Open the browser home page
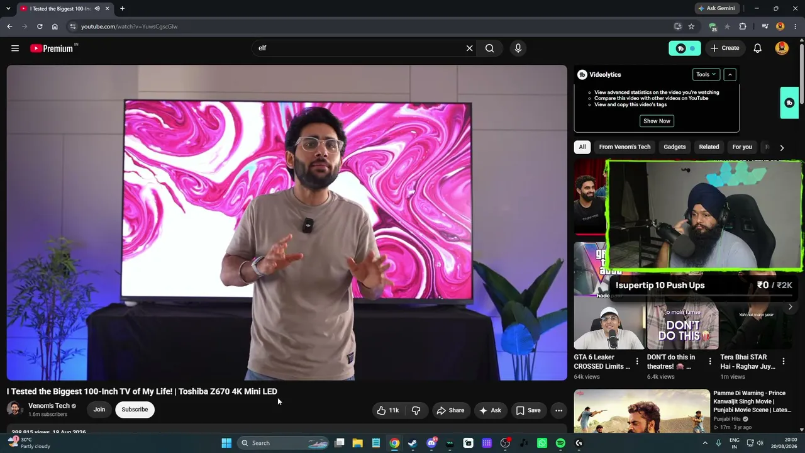 coord(55,26)
